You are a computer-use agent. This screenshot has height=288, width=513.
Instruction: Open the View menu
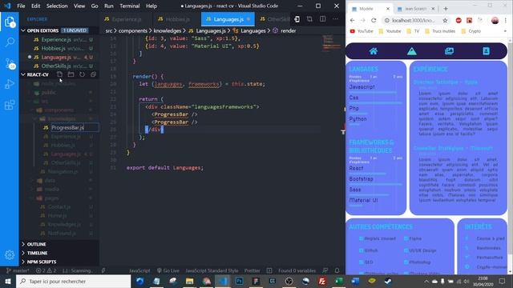[79, 6]
